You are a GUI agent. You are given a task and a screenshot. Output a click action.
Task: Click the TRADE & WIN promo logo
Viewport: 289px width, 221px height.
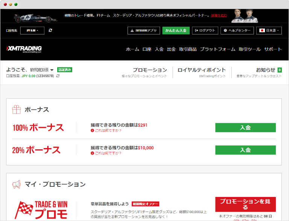point(41,210)
